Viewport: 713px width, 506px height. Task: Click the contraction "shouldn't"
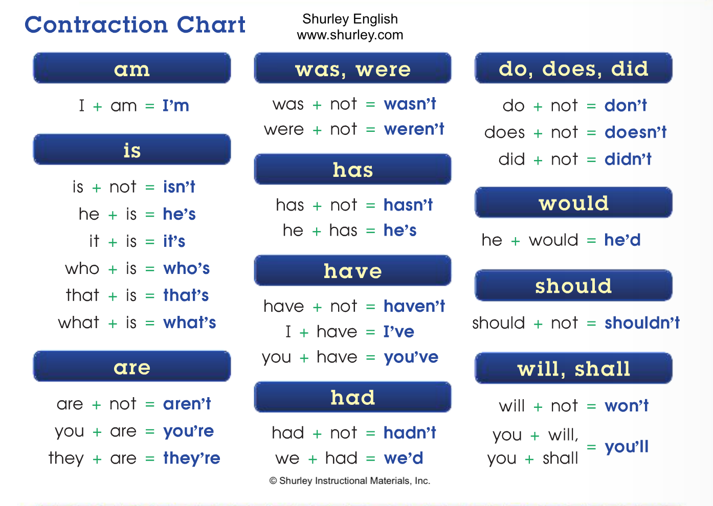click(642, 323)
